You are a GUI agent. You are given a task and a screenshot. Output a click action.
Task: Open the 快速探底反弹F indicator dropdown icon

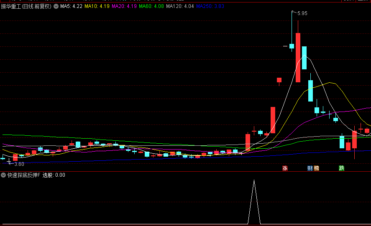click(3, 175)
